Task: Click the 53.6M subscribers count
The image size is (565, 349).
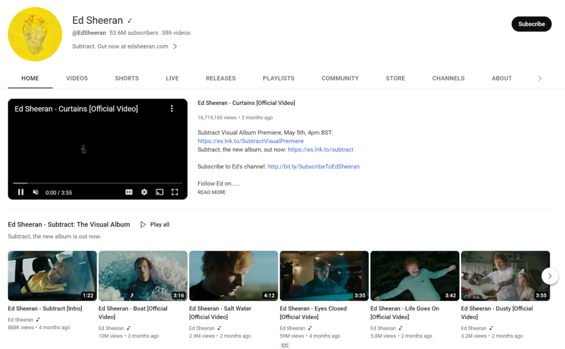Action: click(134, 33)
